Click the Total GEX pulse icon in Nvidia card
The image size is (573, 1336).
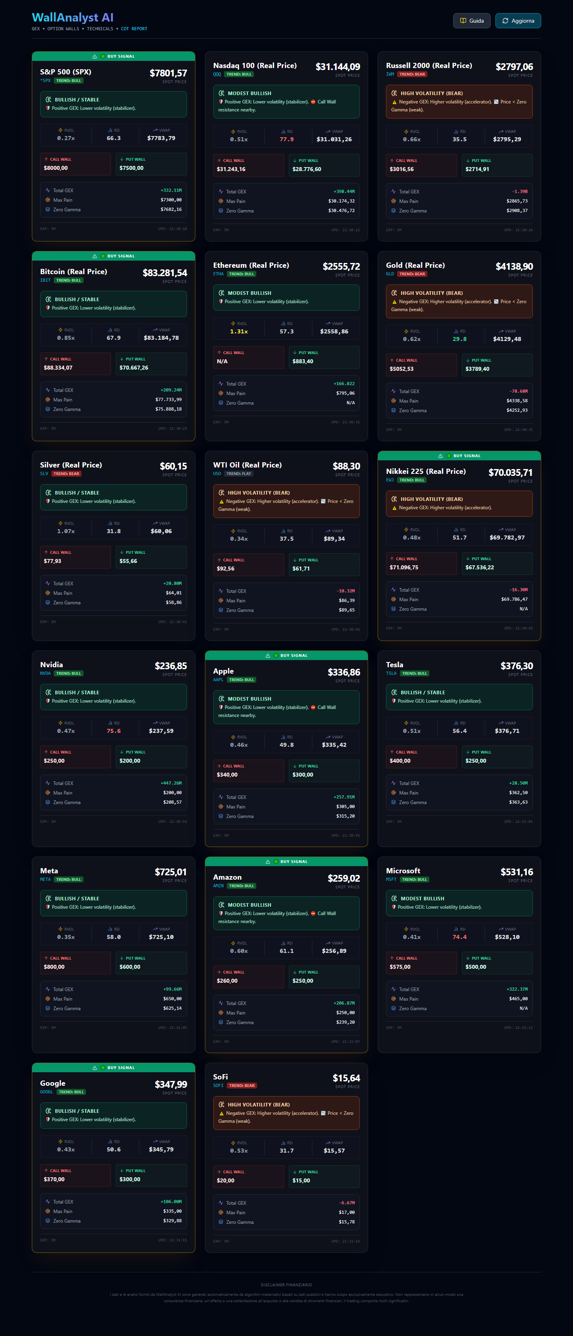(48, 783)
